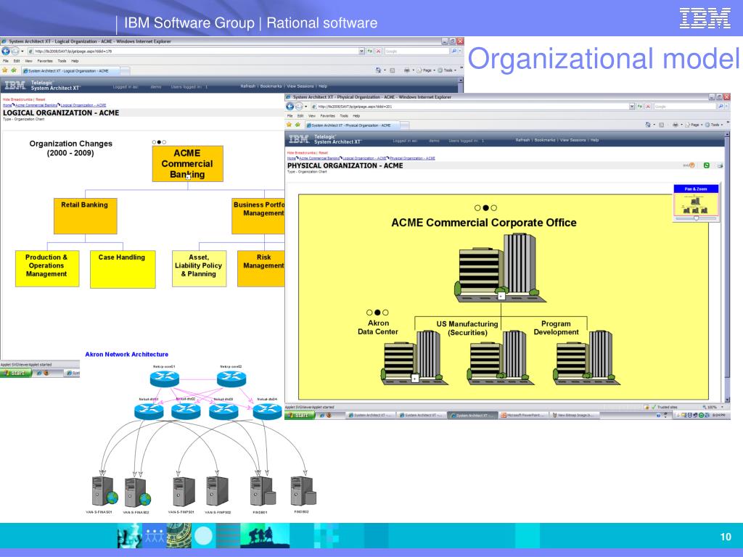Select Physical Organization - ACME browser tab
The height and width of the screenshot is (557, 743).
click(x=352, y=125)
